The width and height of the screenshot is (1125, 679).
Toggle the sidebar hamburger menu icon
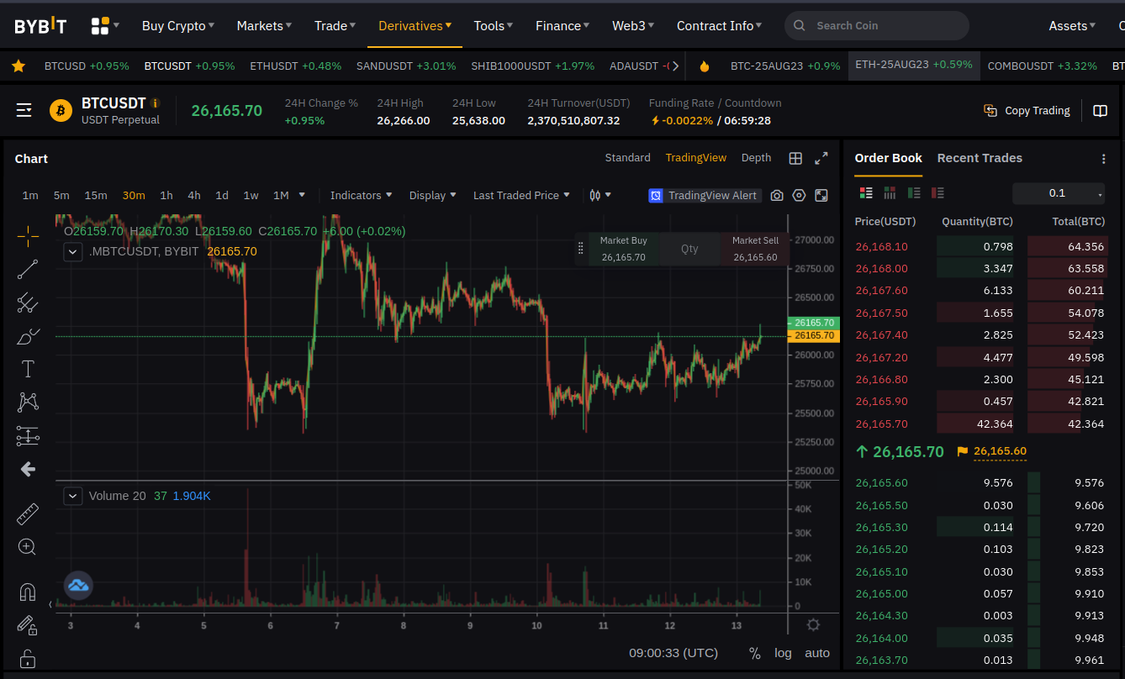pos(24,110)
